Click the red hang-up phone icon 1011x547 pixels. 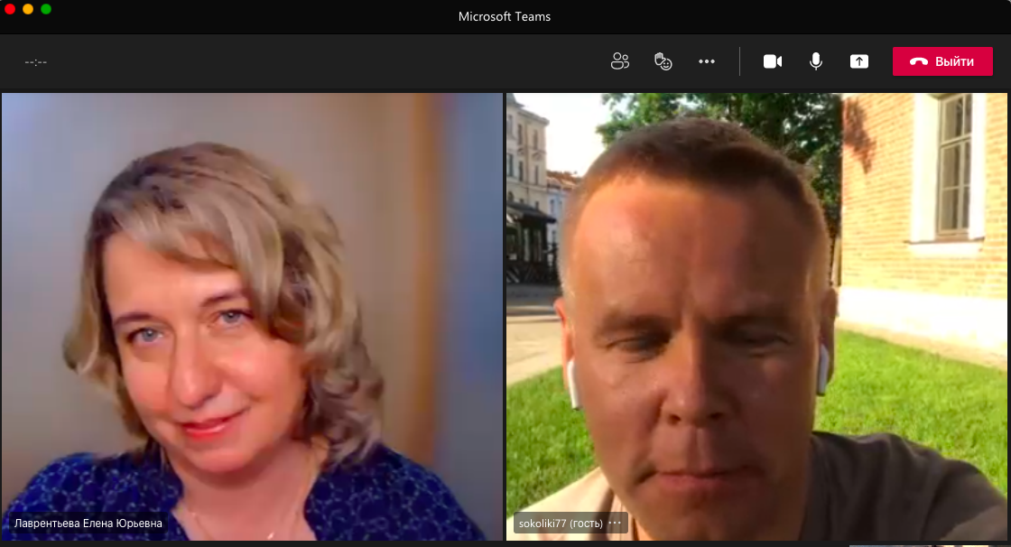tap(919, 61)
